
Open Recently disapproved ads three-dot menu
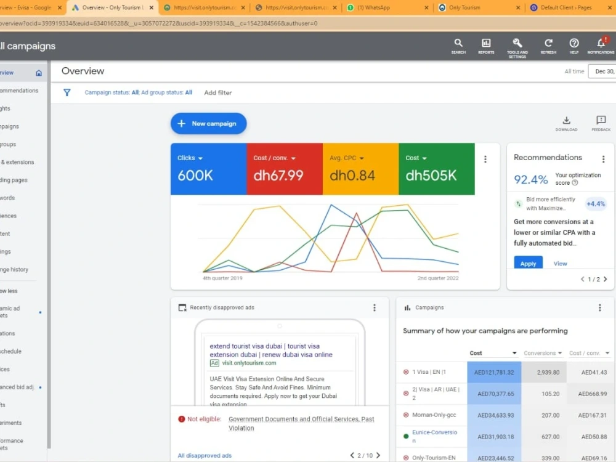[x=374, y=307]
